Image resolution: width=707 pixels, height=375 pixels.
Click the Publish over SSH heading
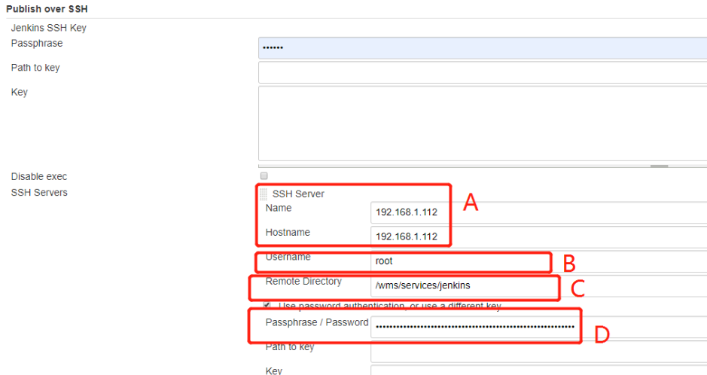(x=47, y=9)
